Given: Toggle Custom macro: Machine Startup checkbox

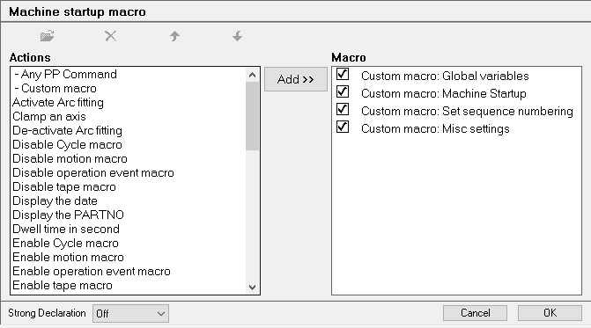Looking at the screenshot, I should pyautogui.click(x=343, y=92).
